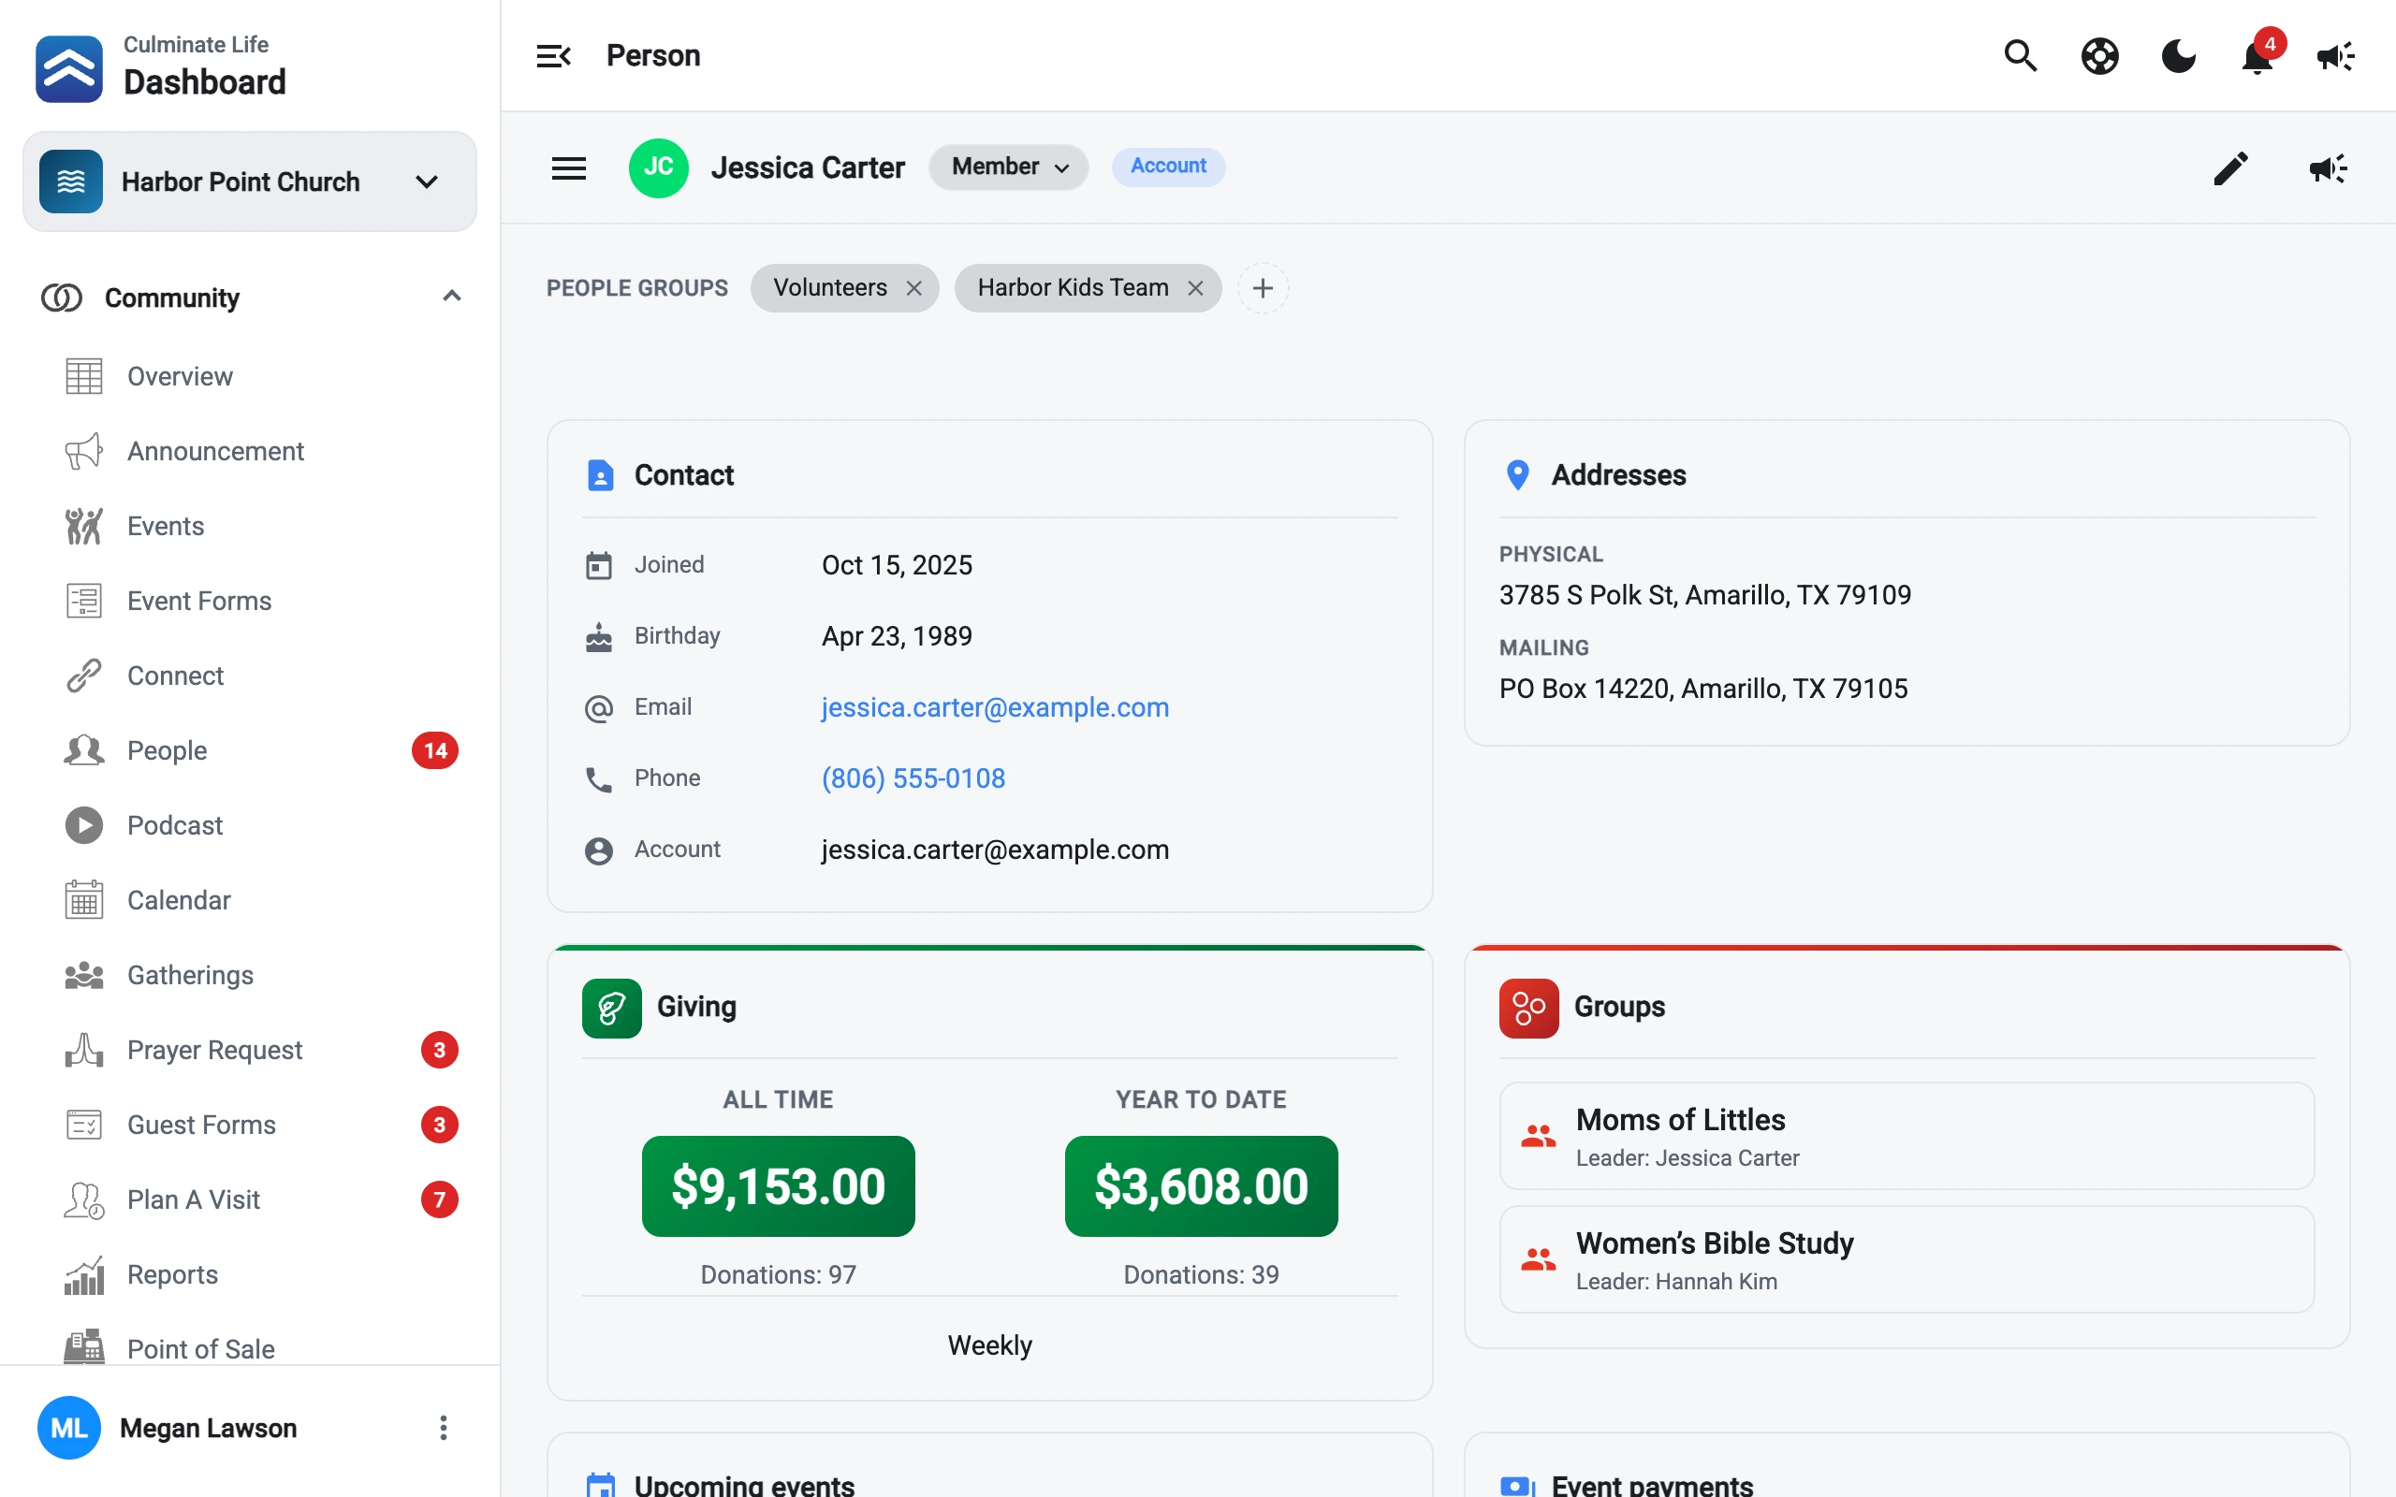Open Member status dropdown
Image resolution: width=2396 pixels, height=1497 pixels.
(x=1008, y=167)
